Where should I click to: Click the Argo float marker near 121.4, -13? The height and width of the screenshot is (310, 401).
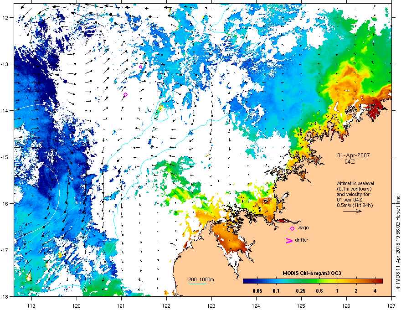click(x=140, y=67)
